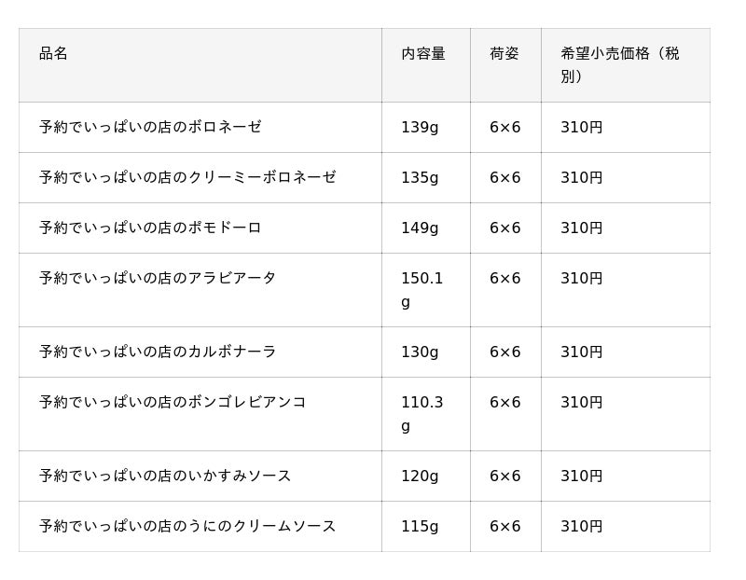Click the 荷姿 column header
The image size is (746, 580).
point(504,54)
